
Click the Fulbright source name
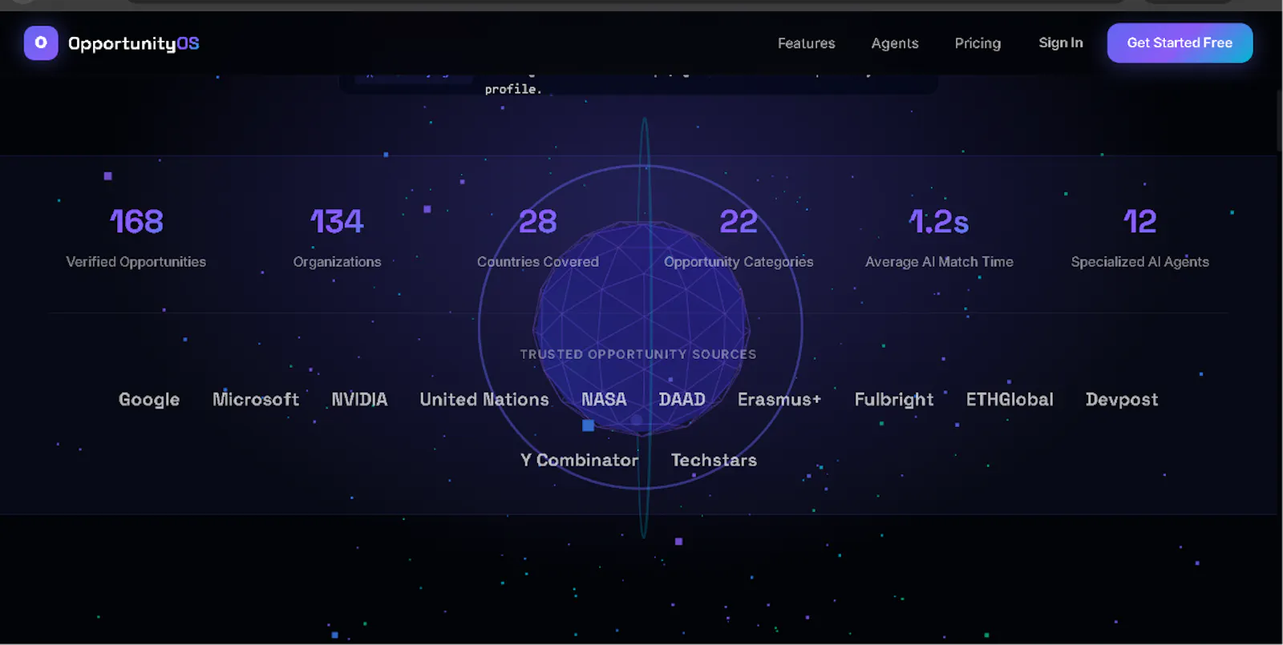coord(894,400)
